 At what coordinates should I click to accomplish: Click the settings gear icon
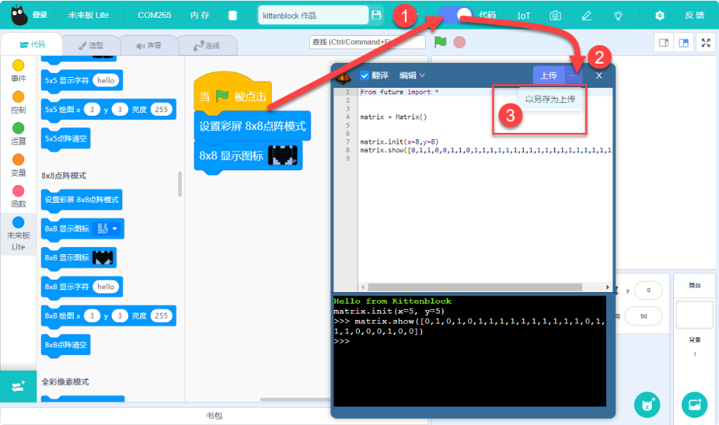(x=660, y=16)
